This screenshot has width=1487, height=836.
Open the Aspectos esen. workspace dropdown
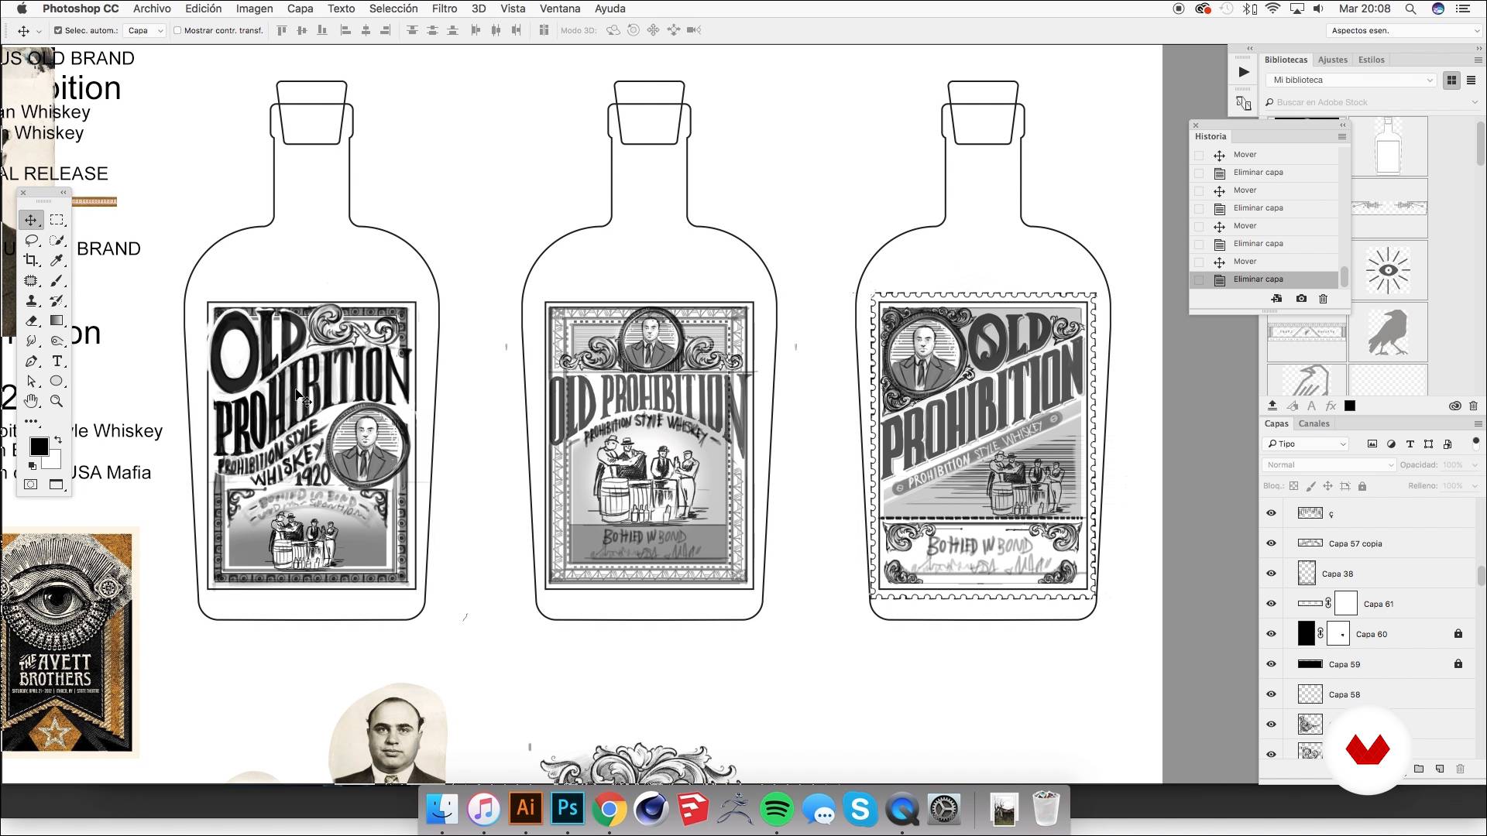[1403, 30]
